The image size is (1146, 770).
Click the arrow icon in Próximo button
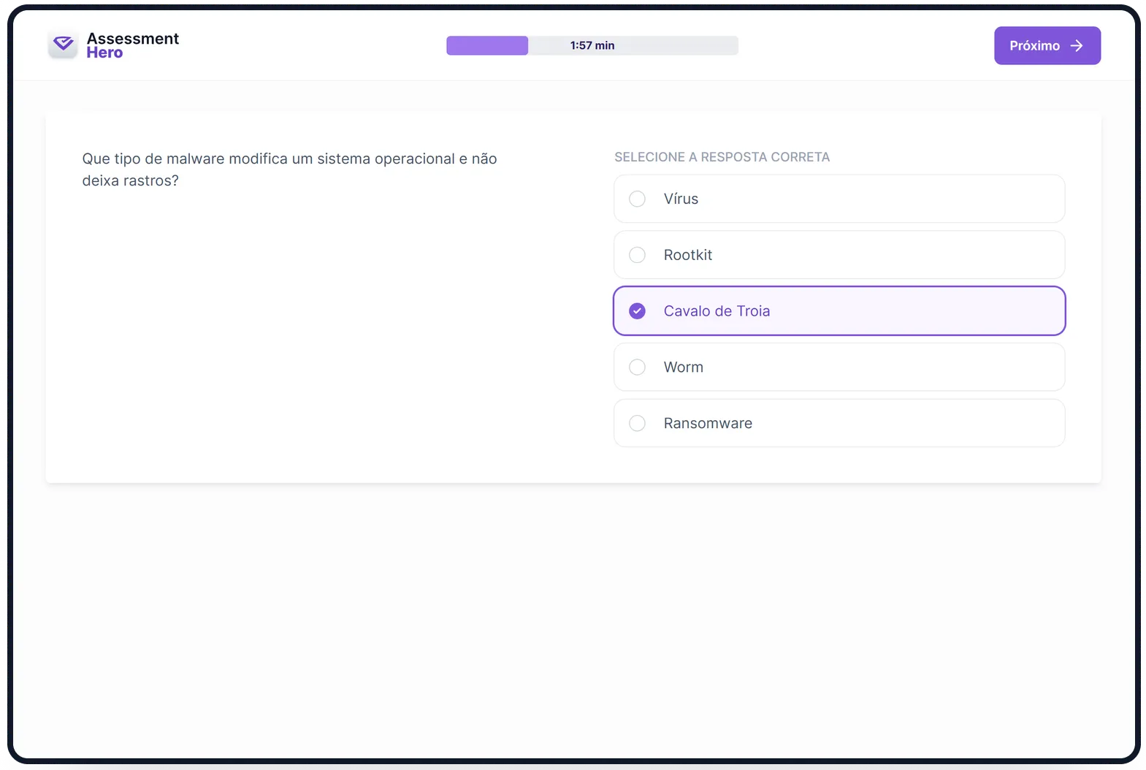(1077, 45)
